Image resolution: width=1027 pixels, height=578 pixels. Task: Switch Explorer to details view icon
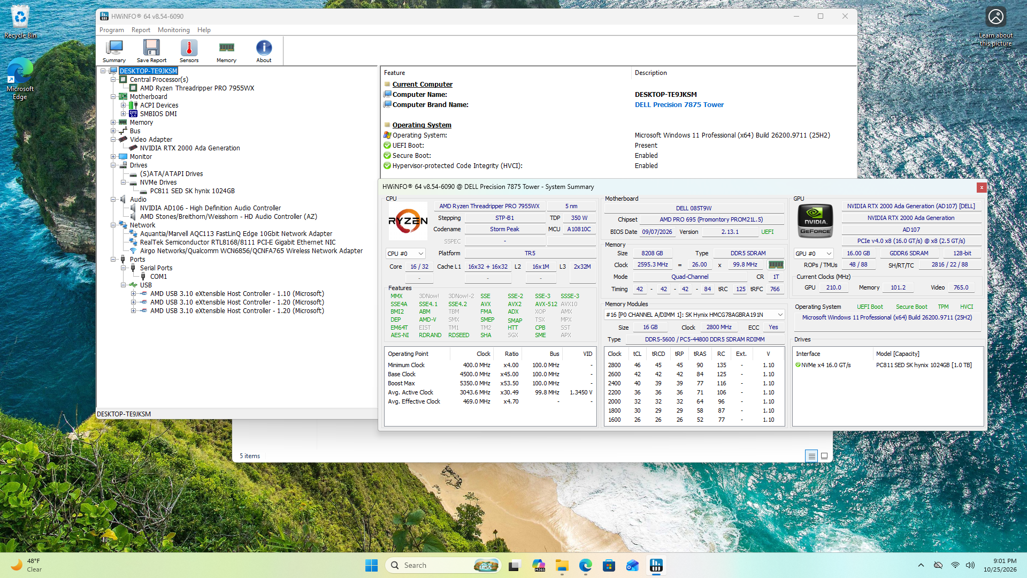pos(811,456)
